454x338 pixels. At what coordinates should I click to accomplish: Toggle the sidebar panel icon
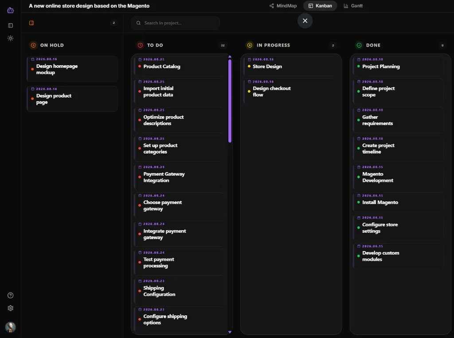point(11,25)
